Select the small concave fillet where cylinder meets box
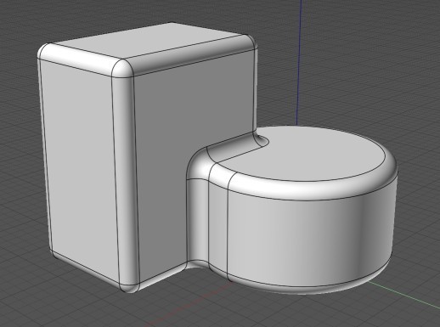Screen dimensions: 440x327 click(x=261, y=139)
